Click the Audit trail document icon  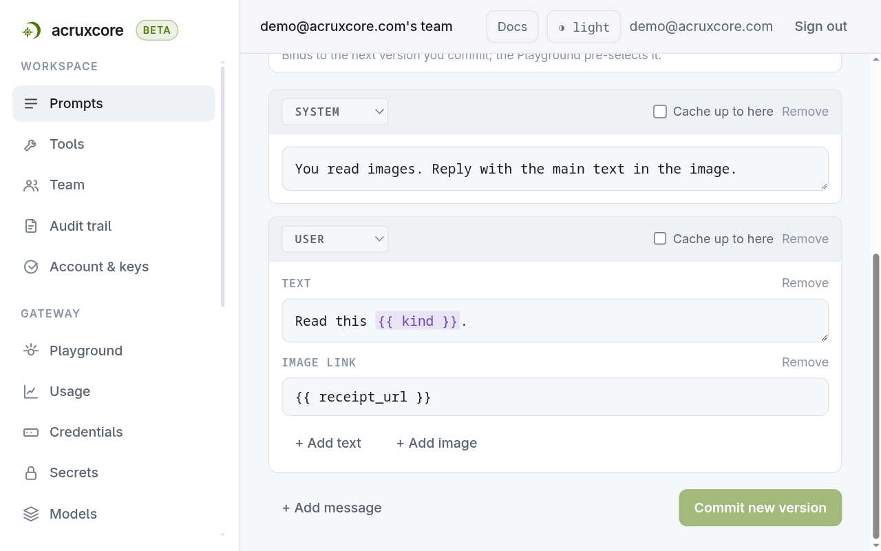tap(31, 226)
